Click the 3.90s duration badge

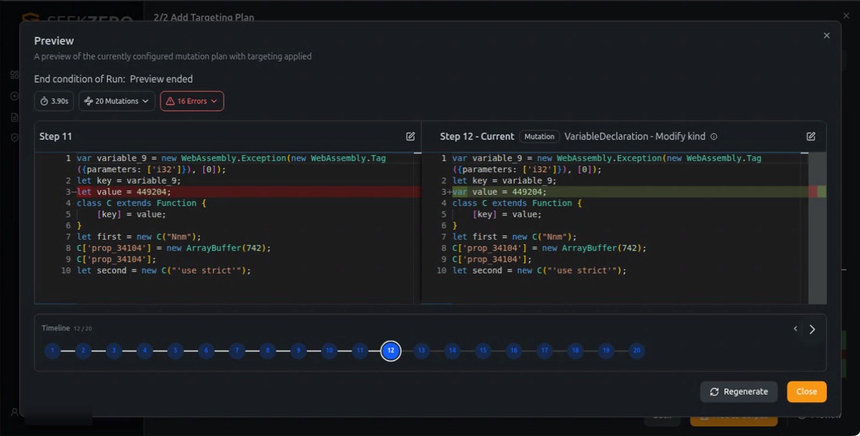tap(54, 101)
